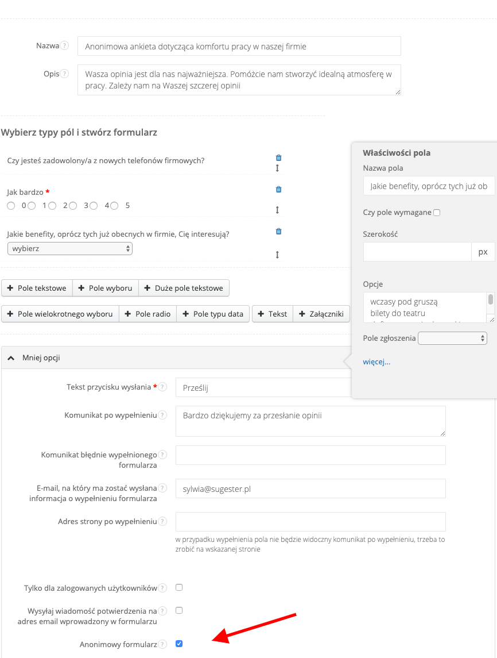This screenshot has height=658, width=497.
Task: Help icon next to "Nazwa" label
Action: point(65,46)
